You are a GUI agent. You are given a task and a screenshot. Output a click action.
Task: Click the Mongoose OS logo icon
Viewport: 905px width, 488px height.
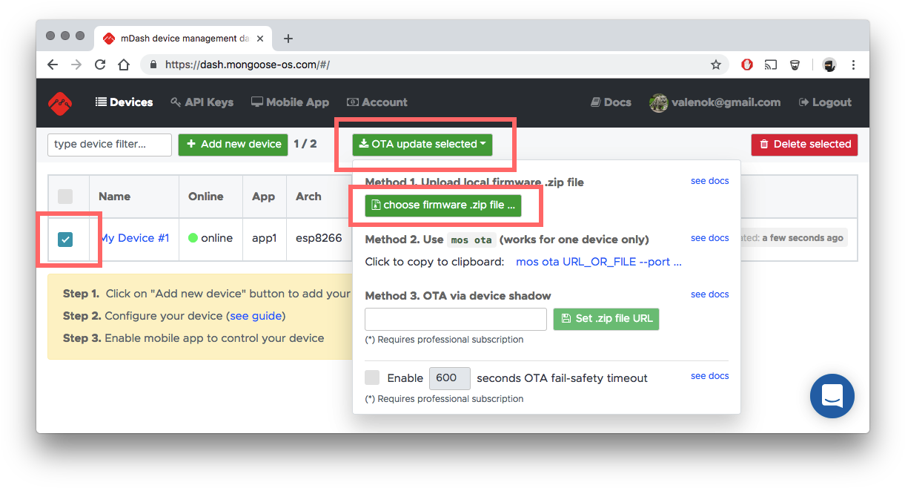coord(60,102)
